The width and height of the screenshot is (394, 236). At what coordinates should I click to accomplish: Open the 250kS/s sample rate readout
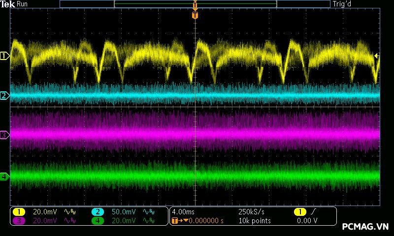pyautogui.click(x=251, y=212)
